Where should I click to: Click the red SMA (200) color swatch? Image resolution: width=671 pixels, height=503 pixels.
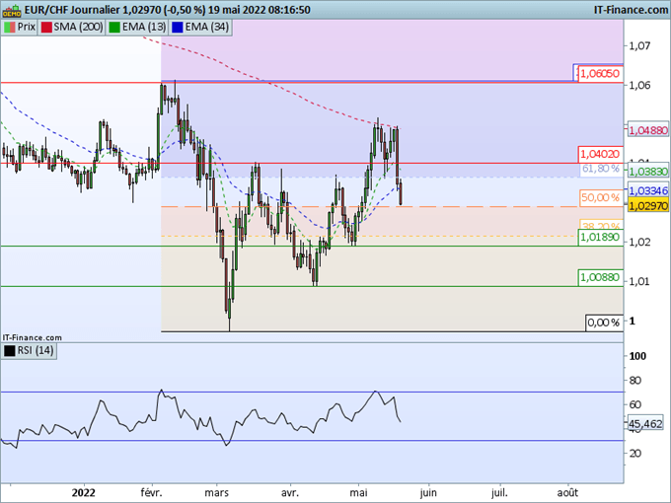point(46,28)
